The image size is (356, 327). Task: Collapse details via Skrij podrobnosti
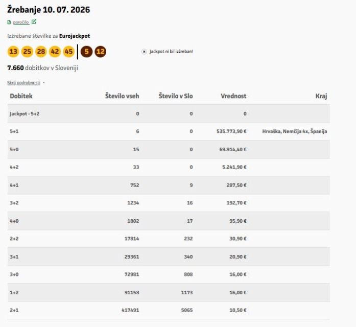23,83
